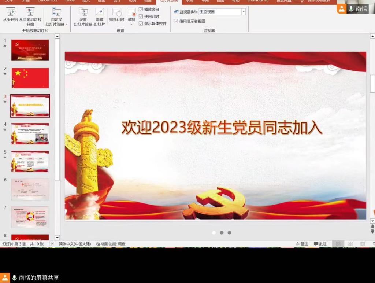Select slide 4 thumbnail
The height and width of the screenshot is (283, 375).
pos(30,133)
